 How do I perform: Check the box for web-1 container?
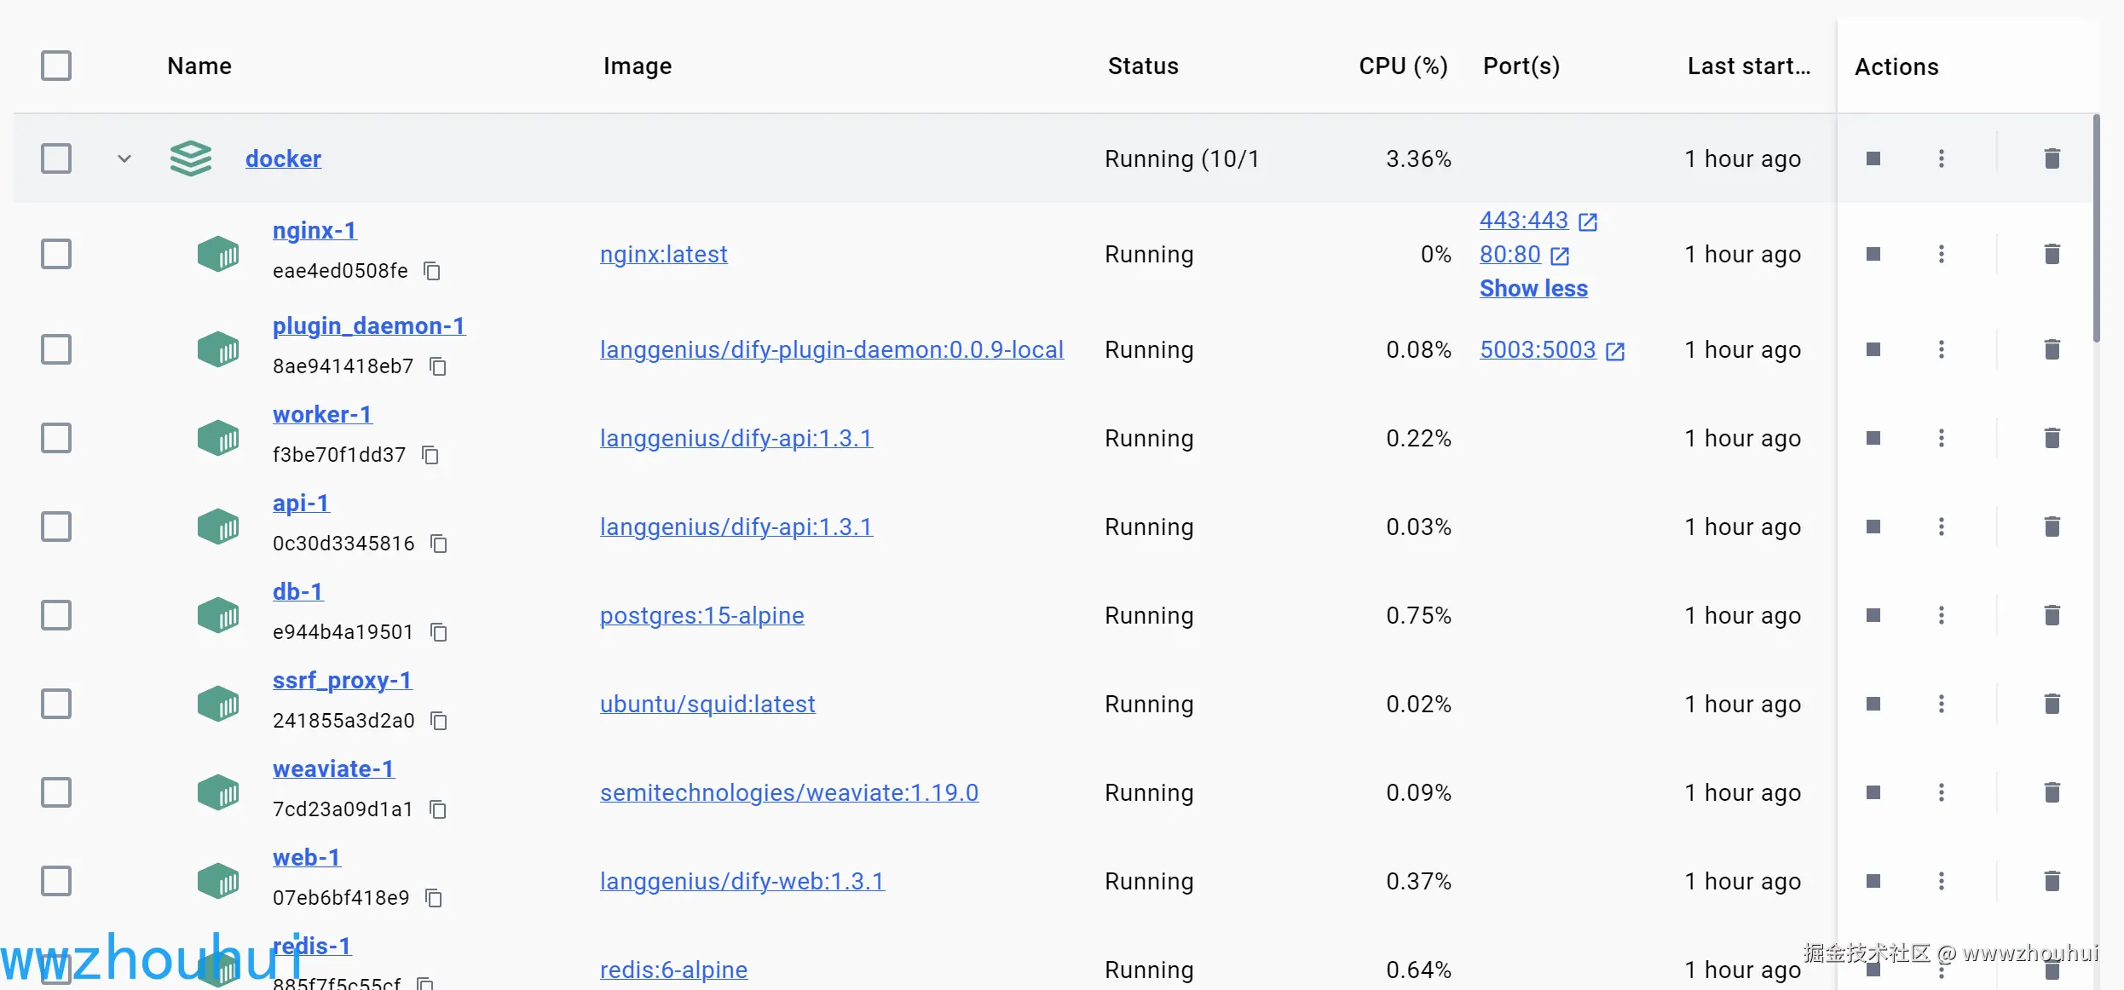pos(56,881)
